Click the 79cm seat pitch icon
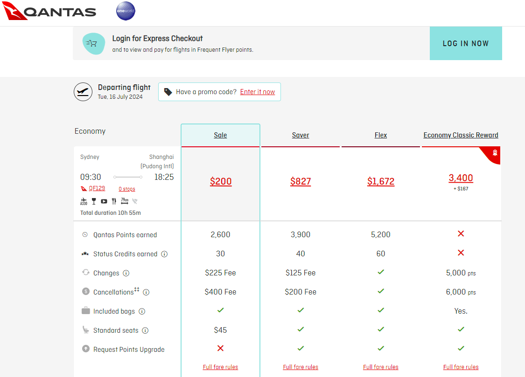 pos(125,201)
